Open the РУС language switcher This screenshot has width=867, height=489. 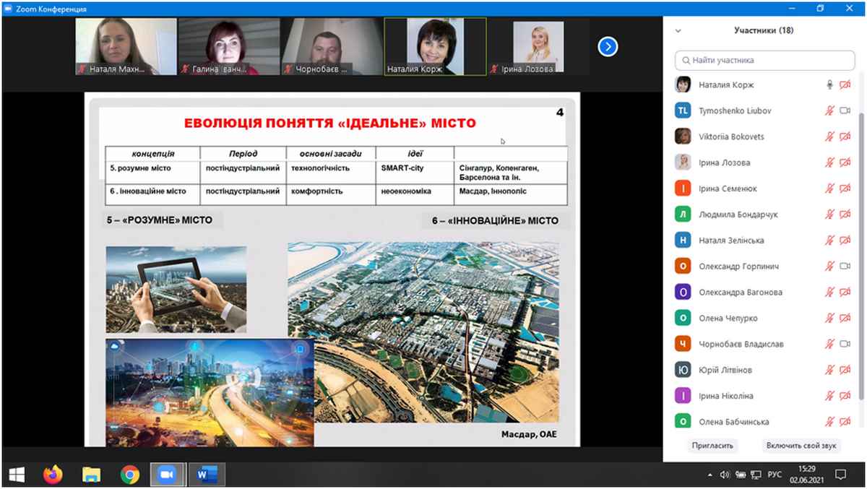[x=775, y=475]
